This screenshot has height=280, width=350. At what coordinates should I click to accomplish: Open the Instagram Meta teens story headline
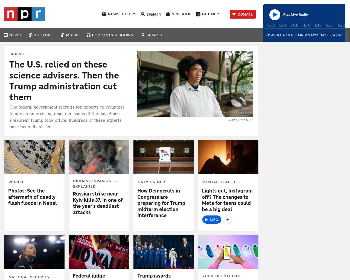(x=227, y=200)
